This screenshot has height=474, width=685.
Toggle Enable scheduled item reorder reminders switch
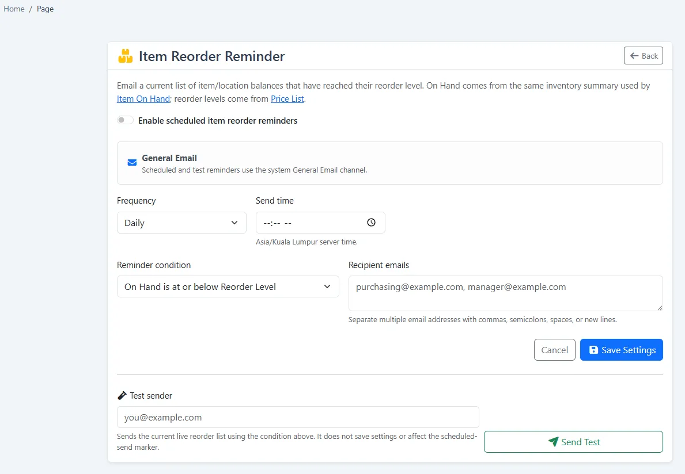coord(125,120)
